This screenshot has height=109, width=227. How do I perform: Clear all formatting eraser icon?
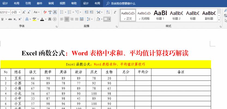click(45, 12)
